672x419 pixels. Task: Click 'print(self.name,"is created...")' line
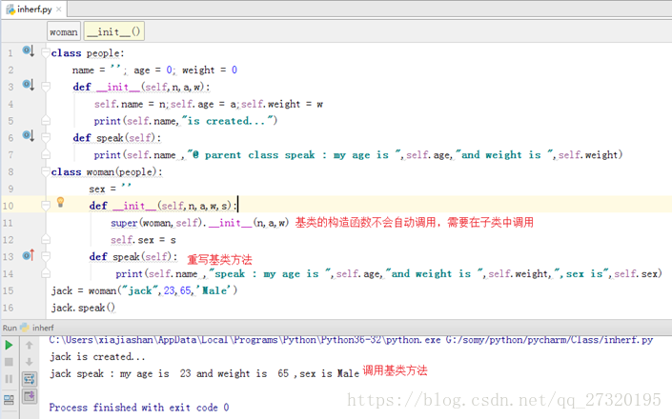[186, 121]
